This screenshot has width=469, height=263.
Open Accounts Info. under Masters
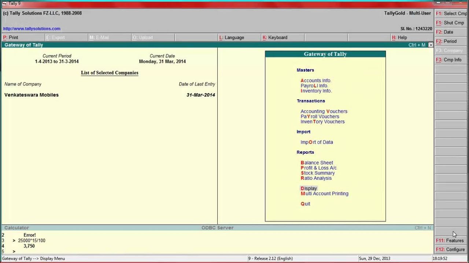coord(316,80)
